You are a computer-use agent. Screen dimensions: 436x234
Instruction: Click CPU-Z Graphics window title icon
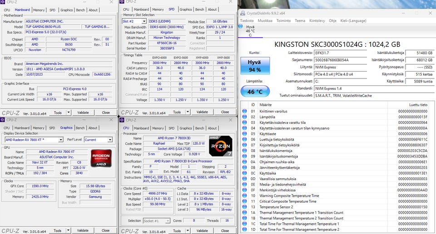[3, 120]
